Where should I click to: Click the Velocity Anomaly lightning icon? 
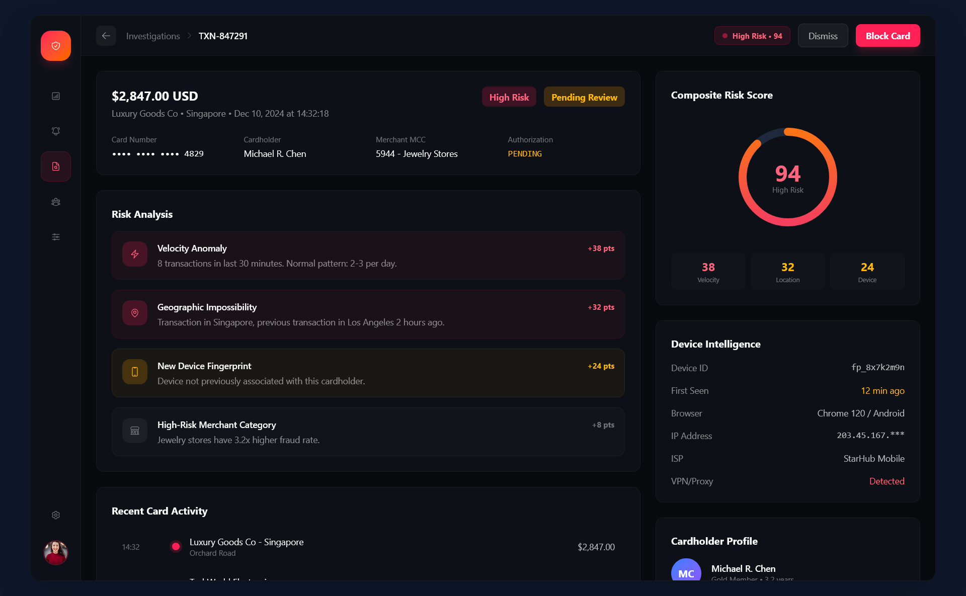134,254
